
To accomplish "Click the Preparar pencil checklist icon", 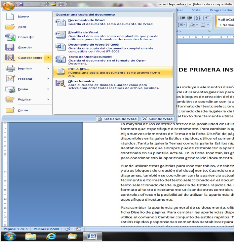I will tap(11, 79).
